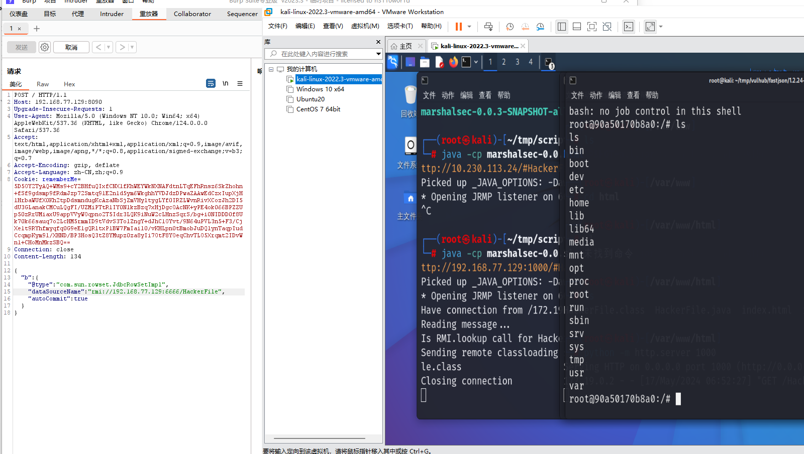Select CentOS 7 64bit VM in library

point(318,109)
